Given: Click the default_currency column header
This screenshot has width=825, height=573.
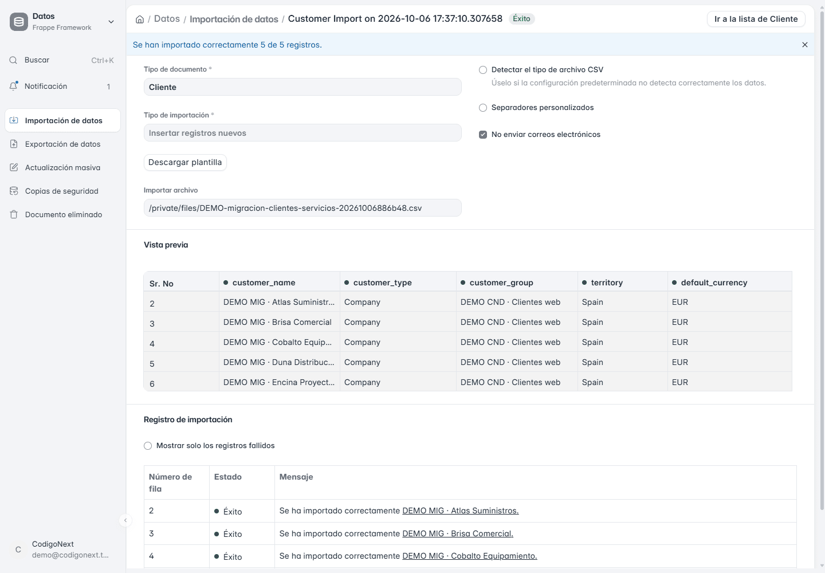Looking at the screenshot, I should coord(730,282).
